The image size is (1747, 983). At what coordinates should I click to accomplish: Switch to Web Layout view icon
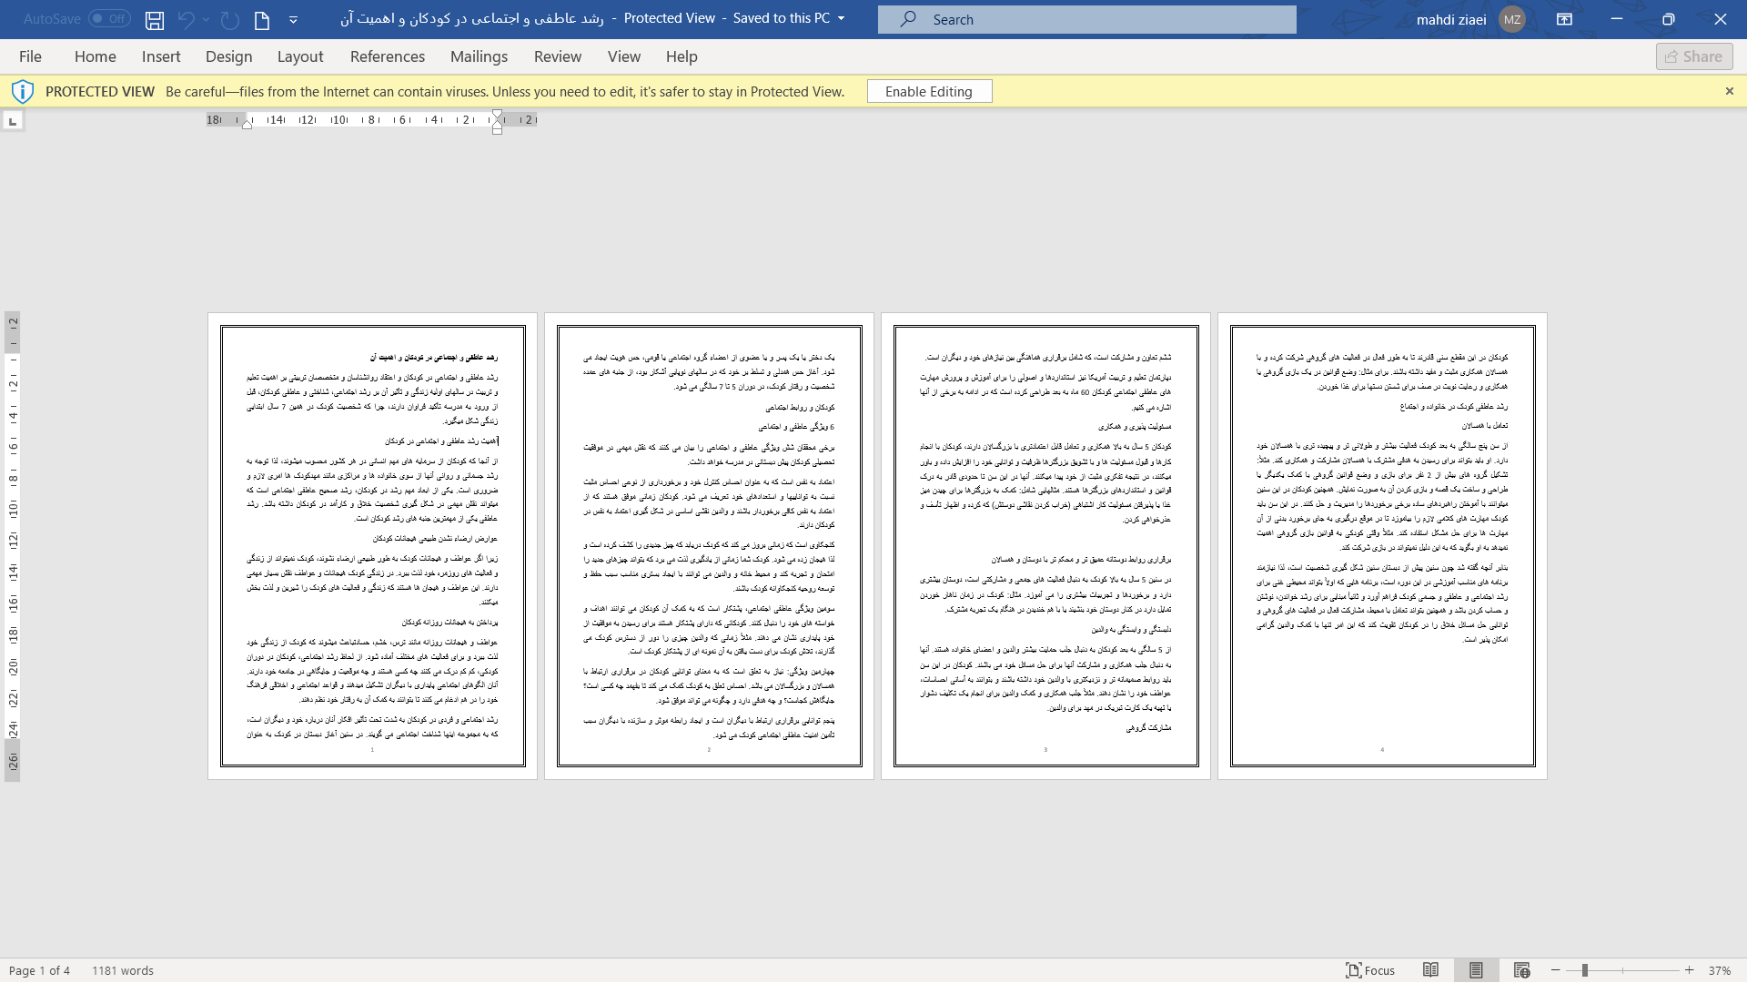(x=1521, y=970)
